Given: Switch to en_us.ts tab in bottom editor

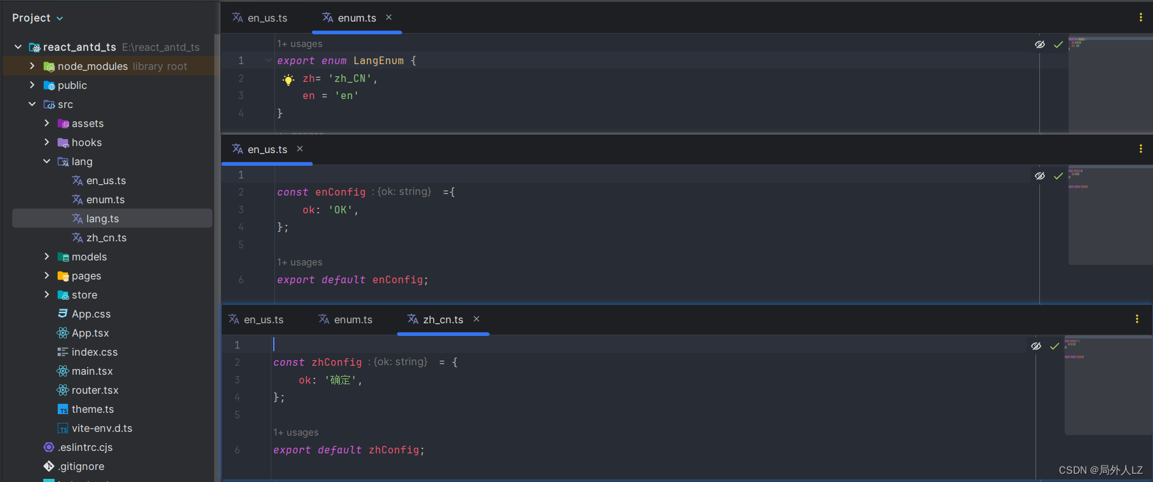Looking at the screenshot, I should coord(256,319).
